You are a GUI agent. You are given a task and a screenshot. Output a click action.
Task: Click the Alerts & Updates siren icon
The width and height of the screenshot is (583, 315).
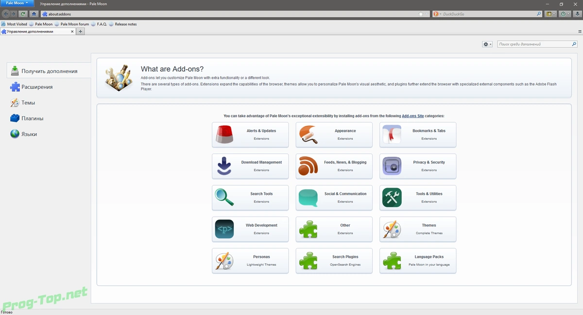tap(224, 135)
